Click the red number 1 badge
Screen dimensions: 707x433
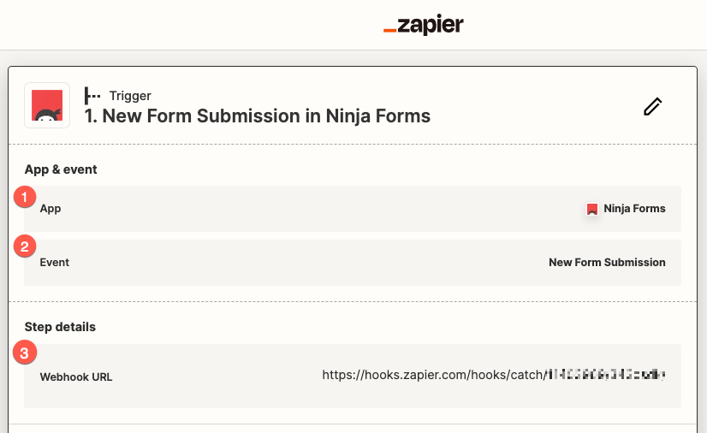pyautogui.click(x=26, y=198)
